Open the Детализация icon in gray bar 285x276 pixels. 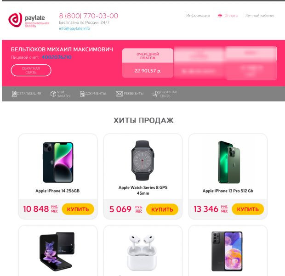pos(14,94)
